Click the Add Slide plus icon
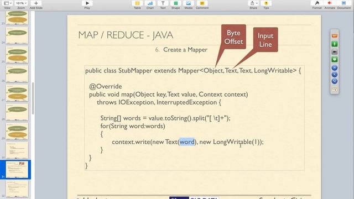This screenshot has height=199, width=354. pos(36,3)
